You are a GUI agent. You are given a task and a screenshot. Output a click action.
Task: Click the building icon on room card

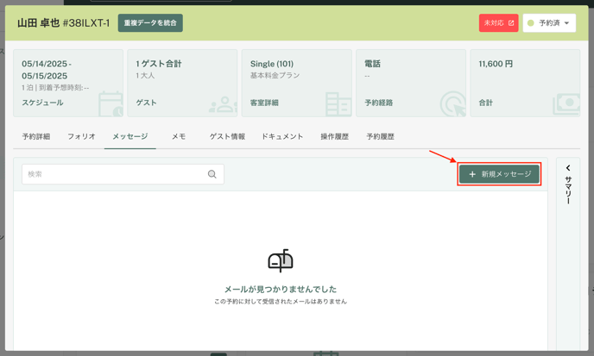338,104
